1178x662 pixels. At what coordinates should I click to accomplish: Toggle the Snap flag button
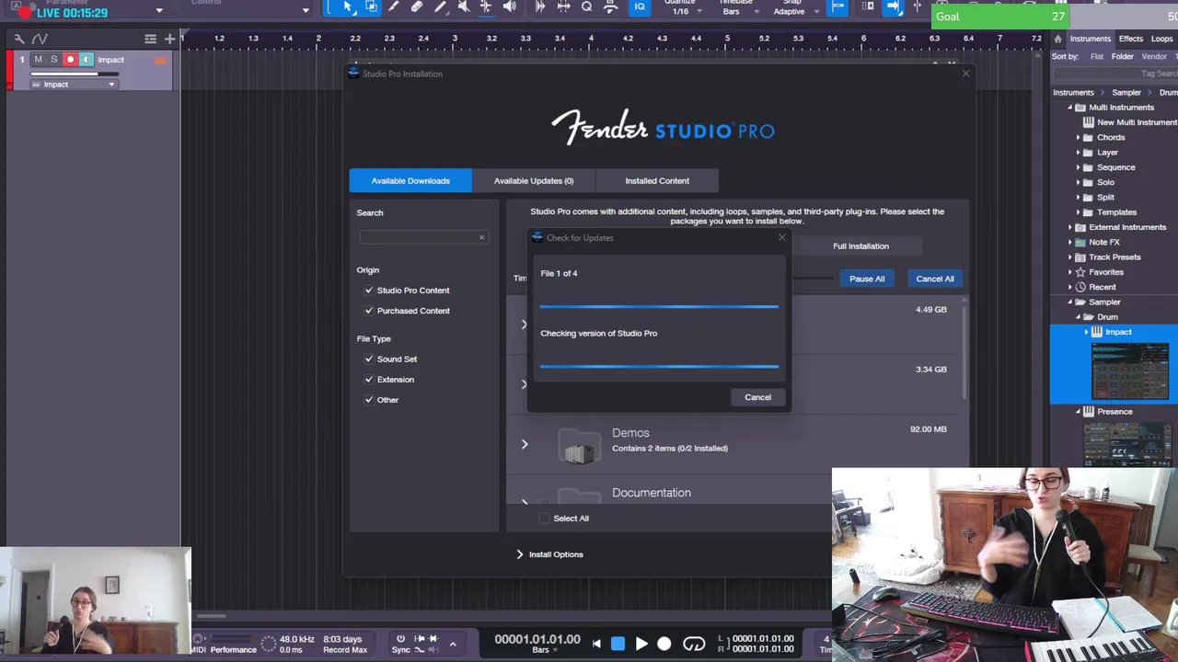tap(837, 7)
